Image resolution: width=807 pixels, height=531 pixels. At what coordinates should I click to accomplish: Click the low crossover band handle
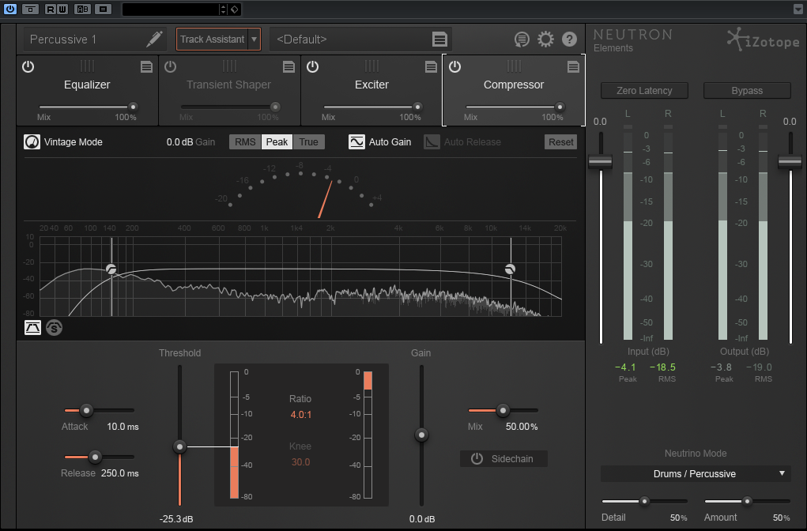coord(111,269)
